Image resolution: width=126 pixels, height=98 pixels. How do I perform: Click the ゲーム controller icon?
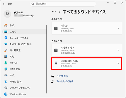click(x=6, y=75)
